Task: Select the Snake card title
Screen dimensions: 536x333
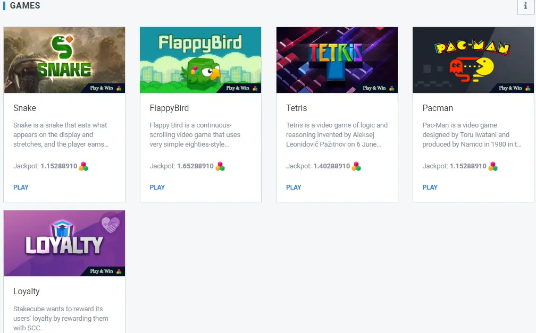Action: coord(24,108)
